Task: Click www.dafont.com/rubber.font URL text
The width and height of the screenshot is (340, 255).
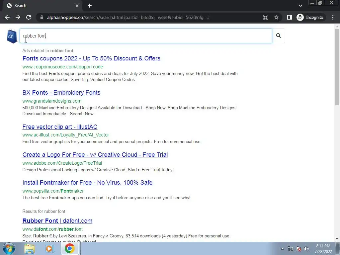Action: [x=52, y=229]
